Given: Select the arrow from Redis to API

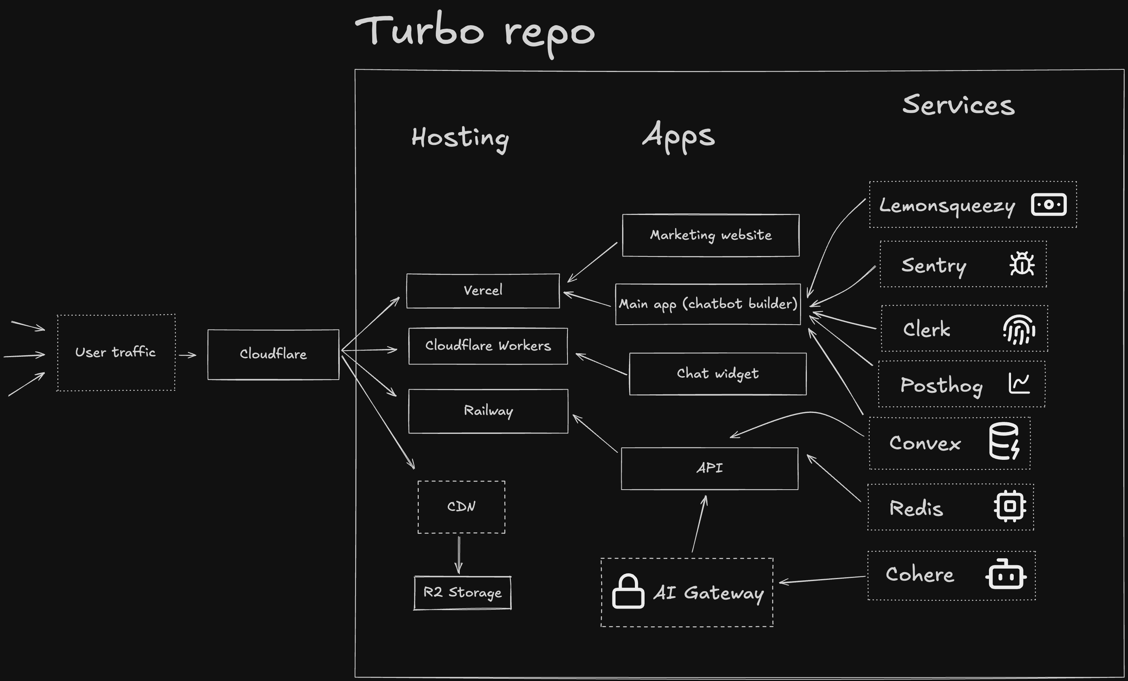Looking at the screenshot, I should click(x=834, y=478).
